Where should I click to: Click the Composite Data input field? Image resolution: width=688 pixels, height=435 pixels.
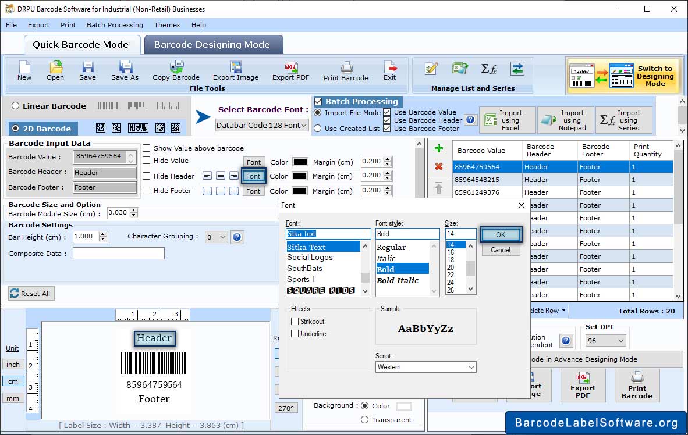[119, 254]
